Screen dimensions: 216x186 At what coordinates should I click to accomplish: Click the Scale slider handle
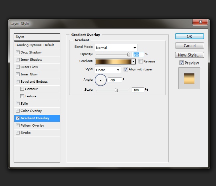coord(116,90)
